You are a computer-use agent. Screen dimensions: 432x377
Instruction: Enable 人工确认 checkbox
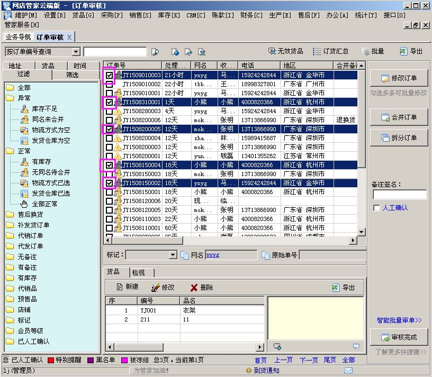point(376,208)
